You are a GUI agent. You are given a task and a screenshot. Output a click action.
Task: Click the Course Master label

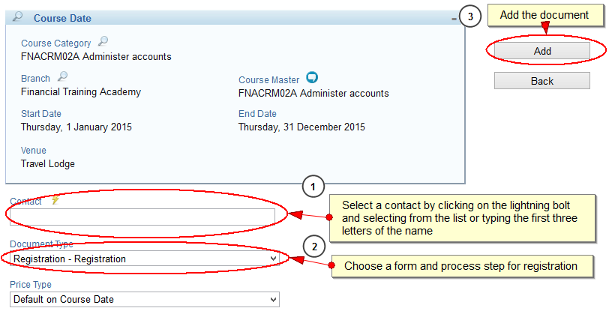pos(268,80)
